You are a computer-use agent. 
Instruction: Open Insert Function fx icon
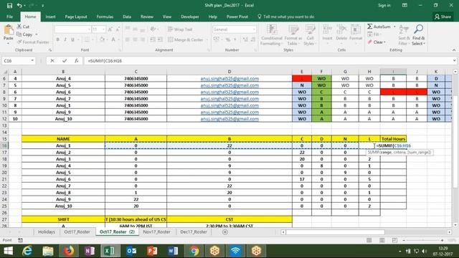click(76, 60)
